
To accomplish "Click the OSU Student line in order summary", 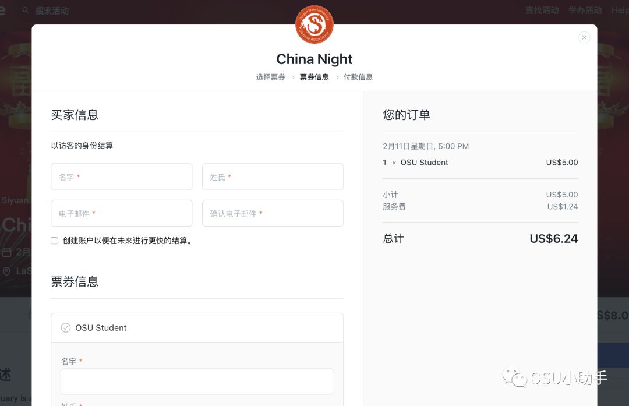I will pos(480,163).
